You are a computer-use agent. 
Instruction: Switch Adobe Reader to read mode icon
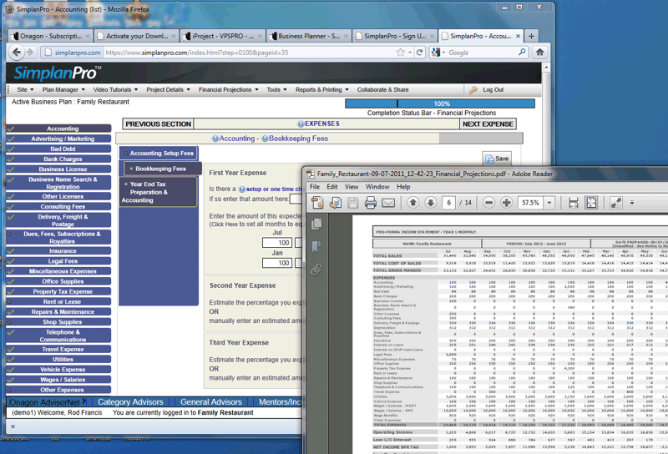pos(616,203)
